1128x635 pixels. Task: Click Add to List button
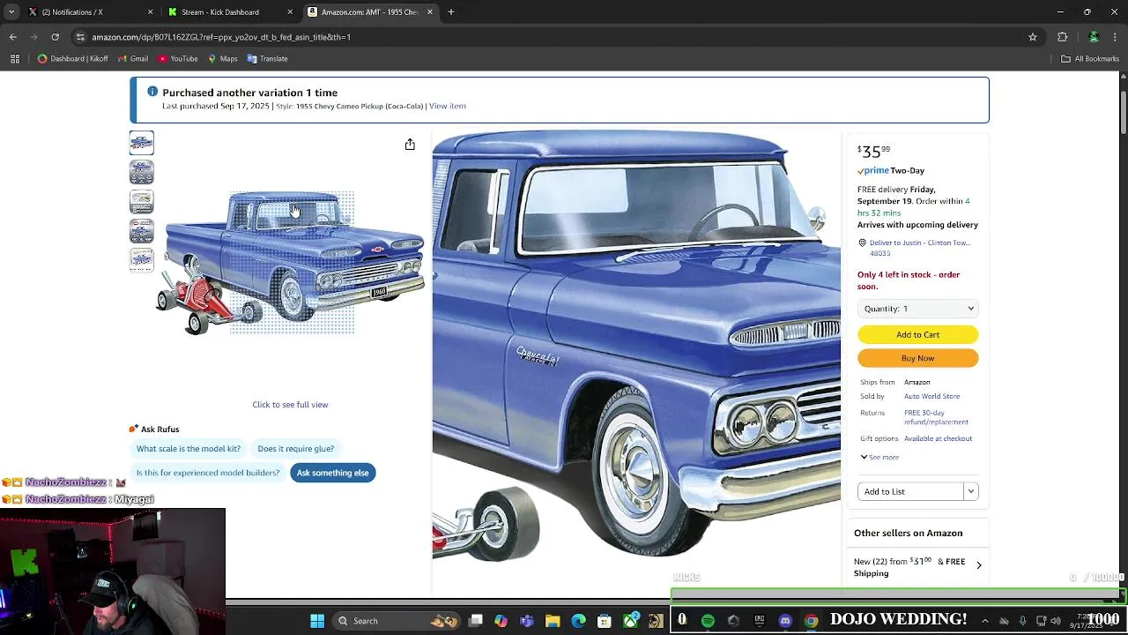pyautogui.click(x=910, y=491)
